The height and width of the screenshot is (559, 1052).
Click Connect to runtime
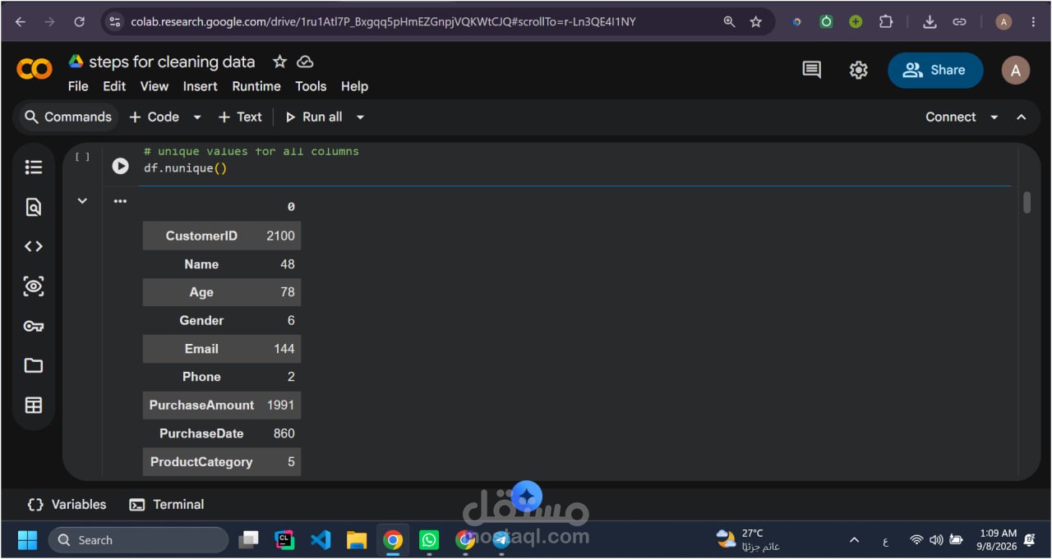950,117
